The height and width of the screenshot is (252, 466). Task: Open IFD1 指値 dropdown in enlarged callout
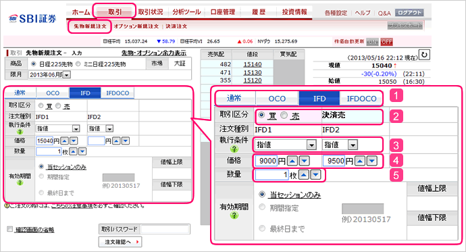coord(285,145)
